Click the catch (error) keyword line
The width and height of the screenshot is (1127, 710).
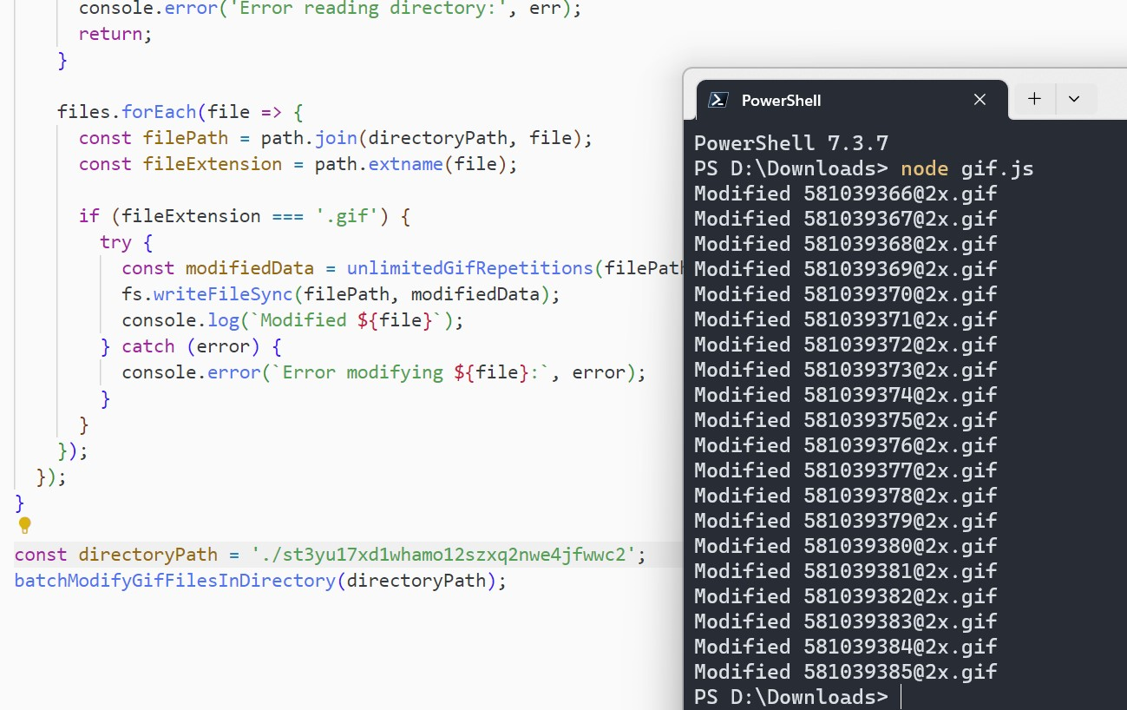point(191,346)
